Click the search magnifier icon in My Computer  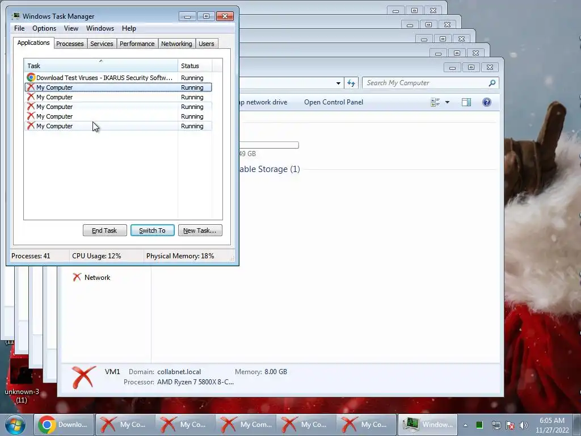(492, 83)
